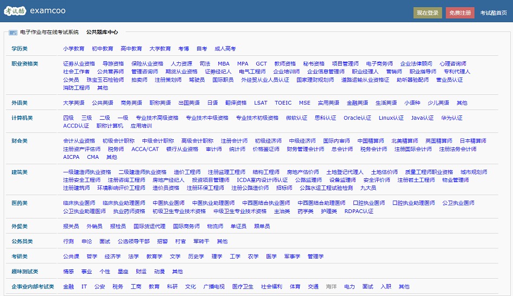Open the 大学英语 link under 外语类
Screen dimensions: 513x296
(74, 103)
